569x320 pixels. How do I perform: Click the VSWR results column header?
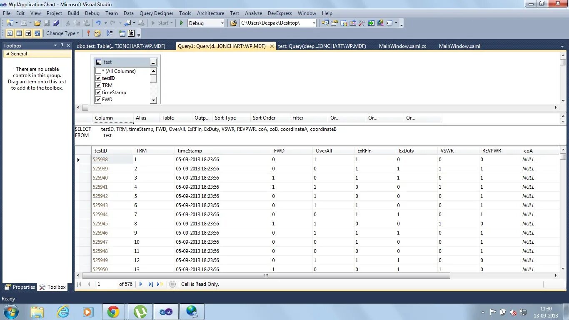click(x=458, y=151)
